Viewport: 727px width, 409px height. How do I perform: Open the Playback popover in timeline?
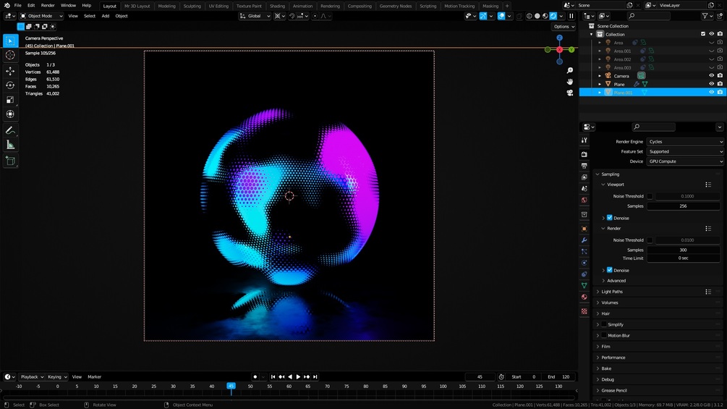pyautogui.click(x=32, y=377)
